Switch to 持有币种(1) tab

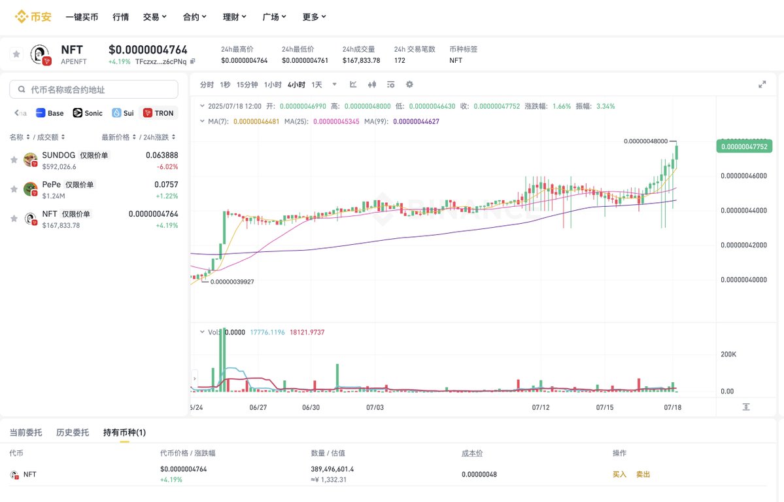click(x=124, y=433)
